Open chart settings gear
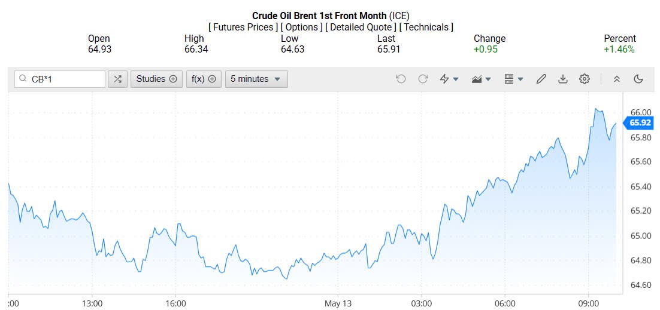Screen dimensions: 660x310 (584, 79)
